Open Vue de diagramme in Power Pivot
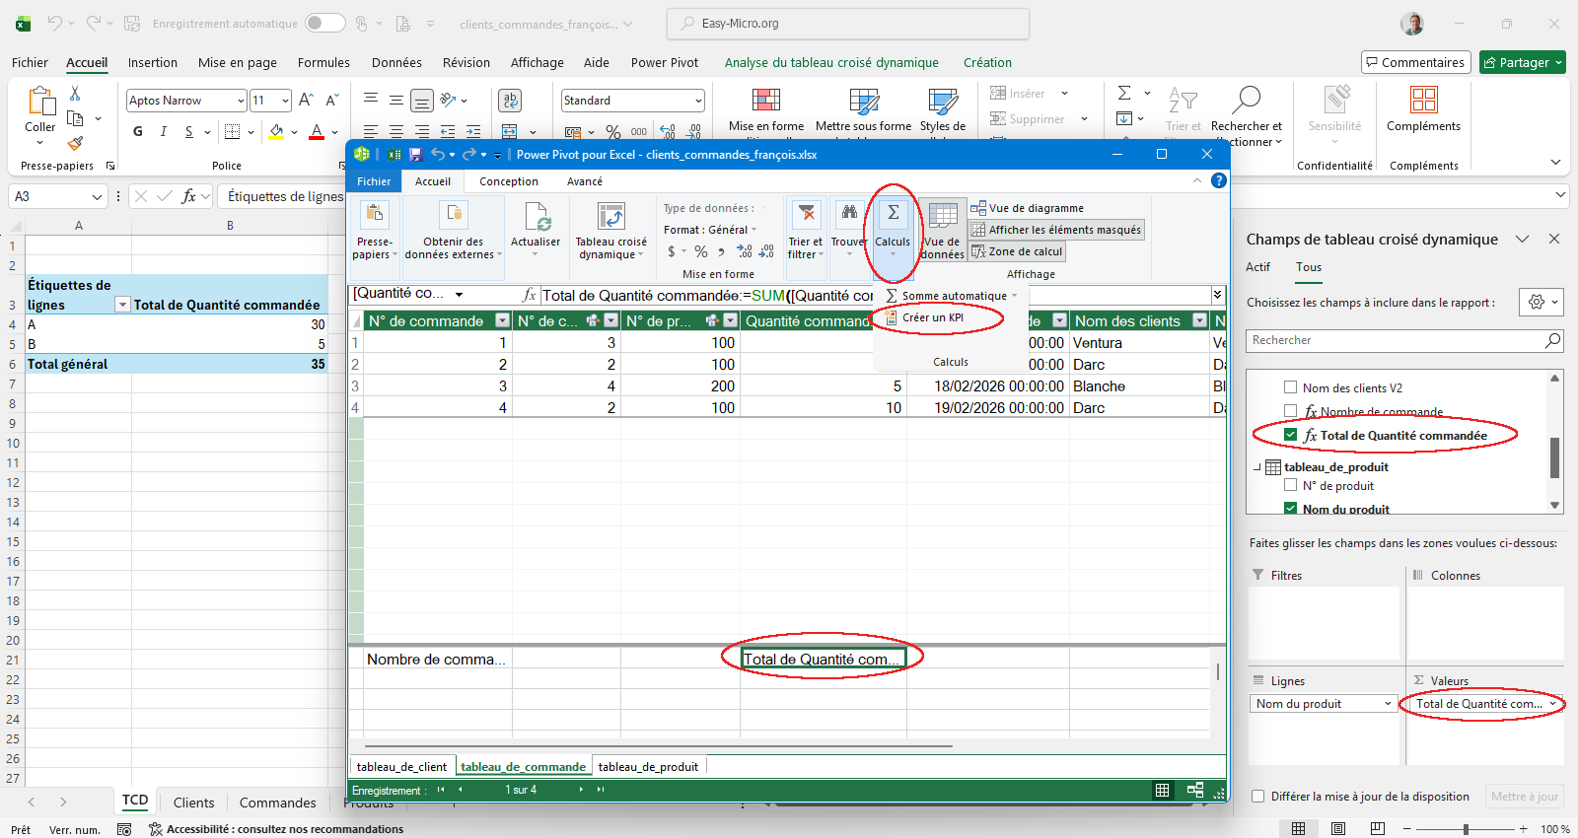 (x=1027, y=208)
